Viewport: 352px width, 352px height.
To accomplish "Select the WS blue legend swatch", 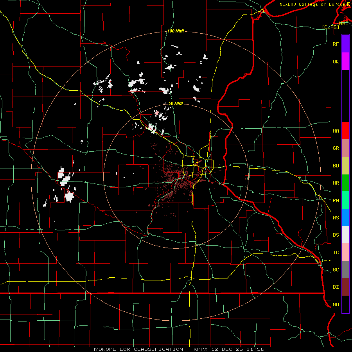I will click(345, 217).
